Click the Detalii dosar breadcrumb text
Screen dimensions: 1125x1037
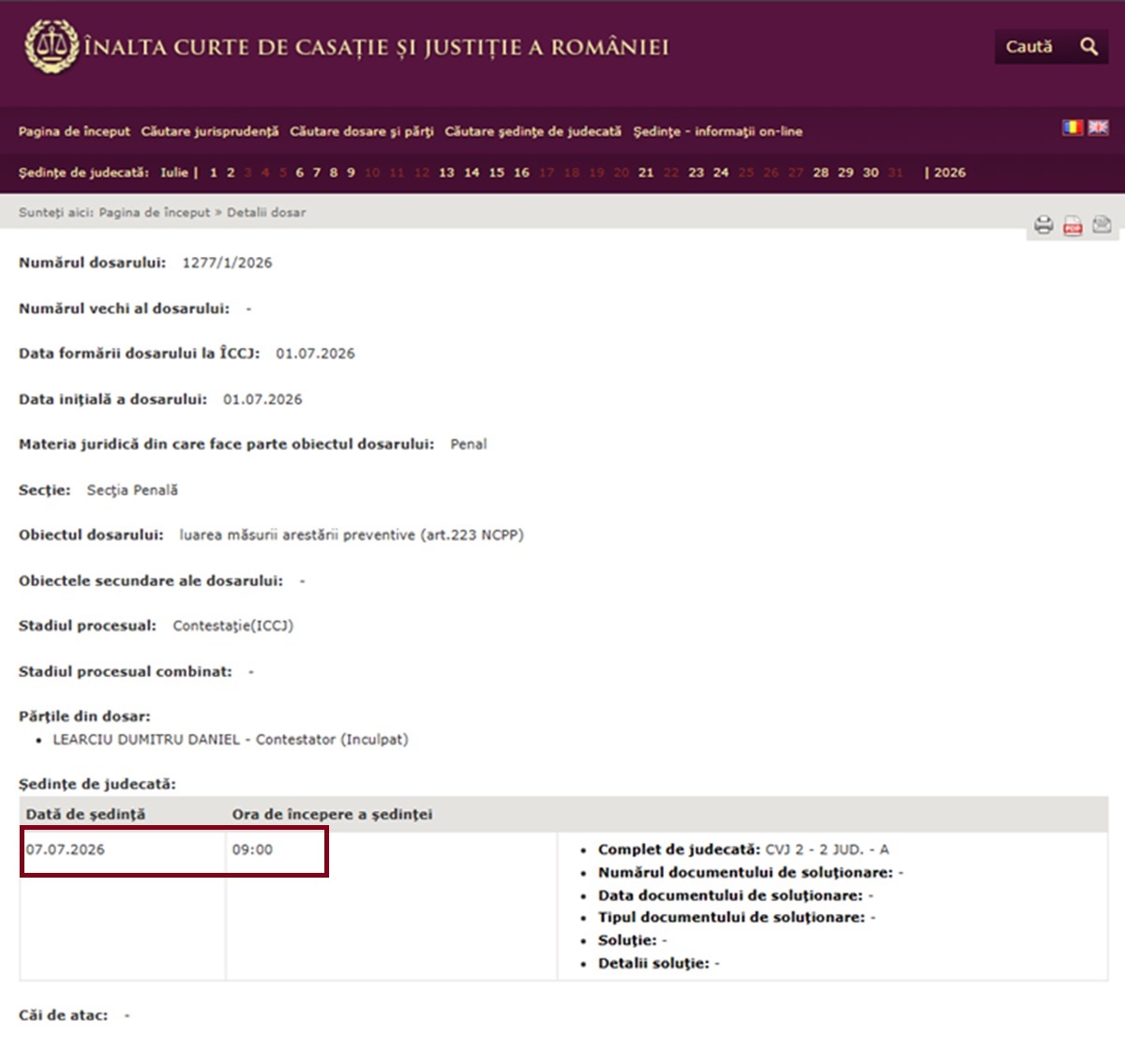coord(266,213)
